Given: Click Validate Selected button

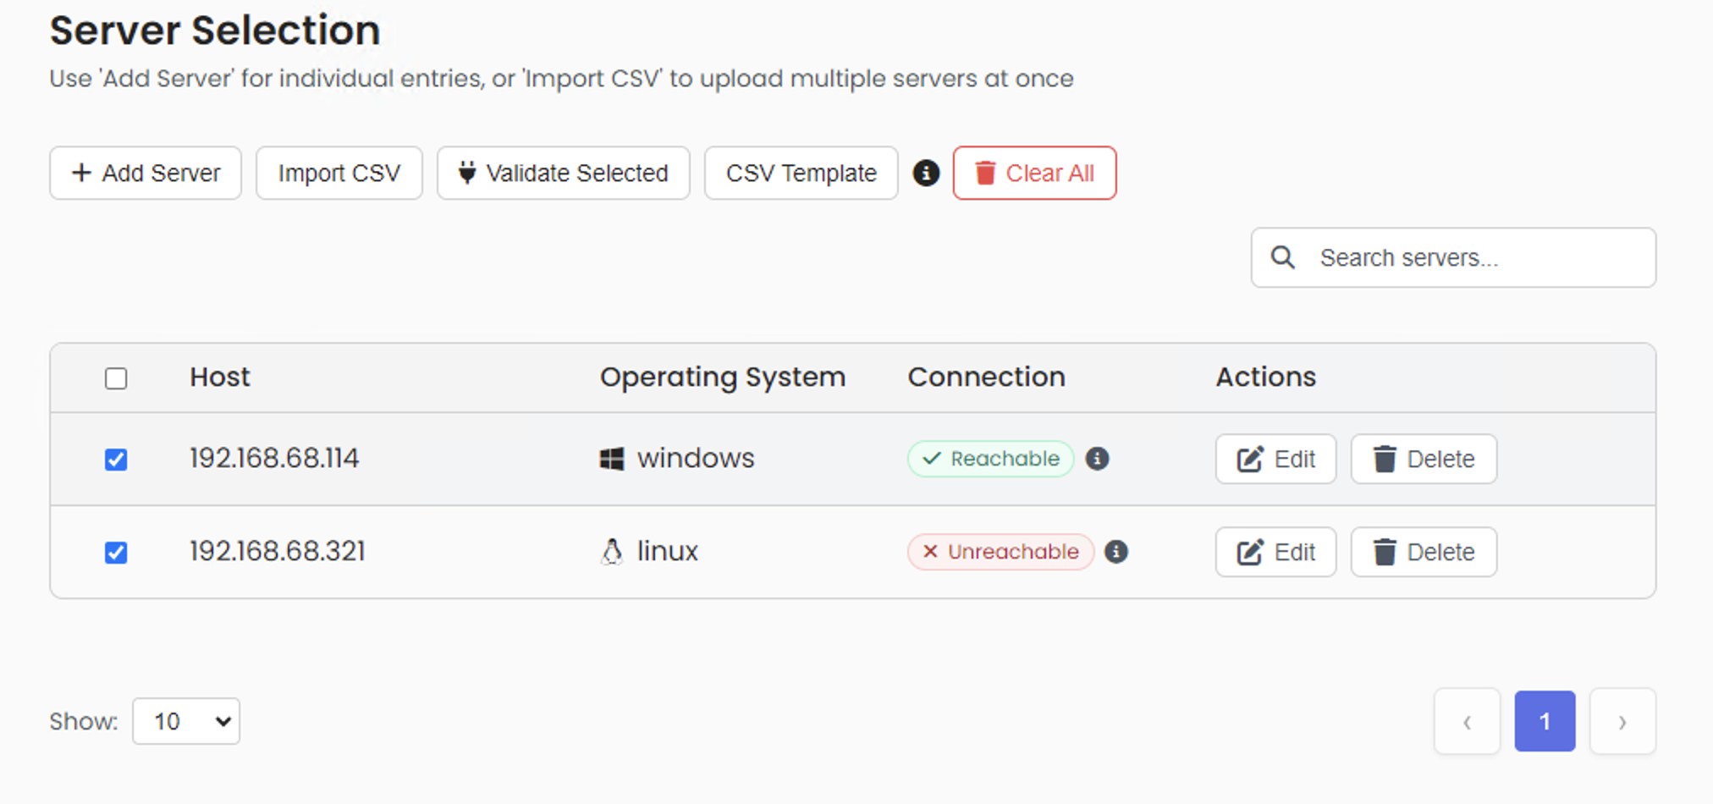Looking at the screenshot, I should point(564,173).
